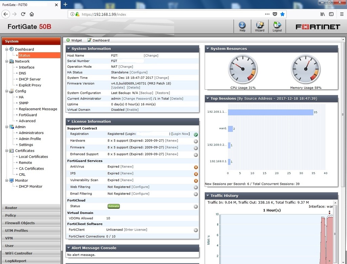347x264 pixels.
Task: Open new browser tab plus button
Action: pos(65,4)
